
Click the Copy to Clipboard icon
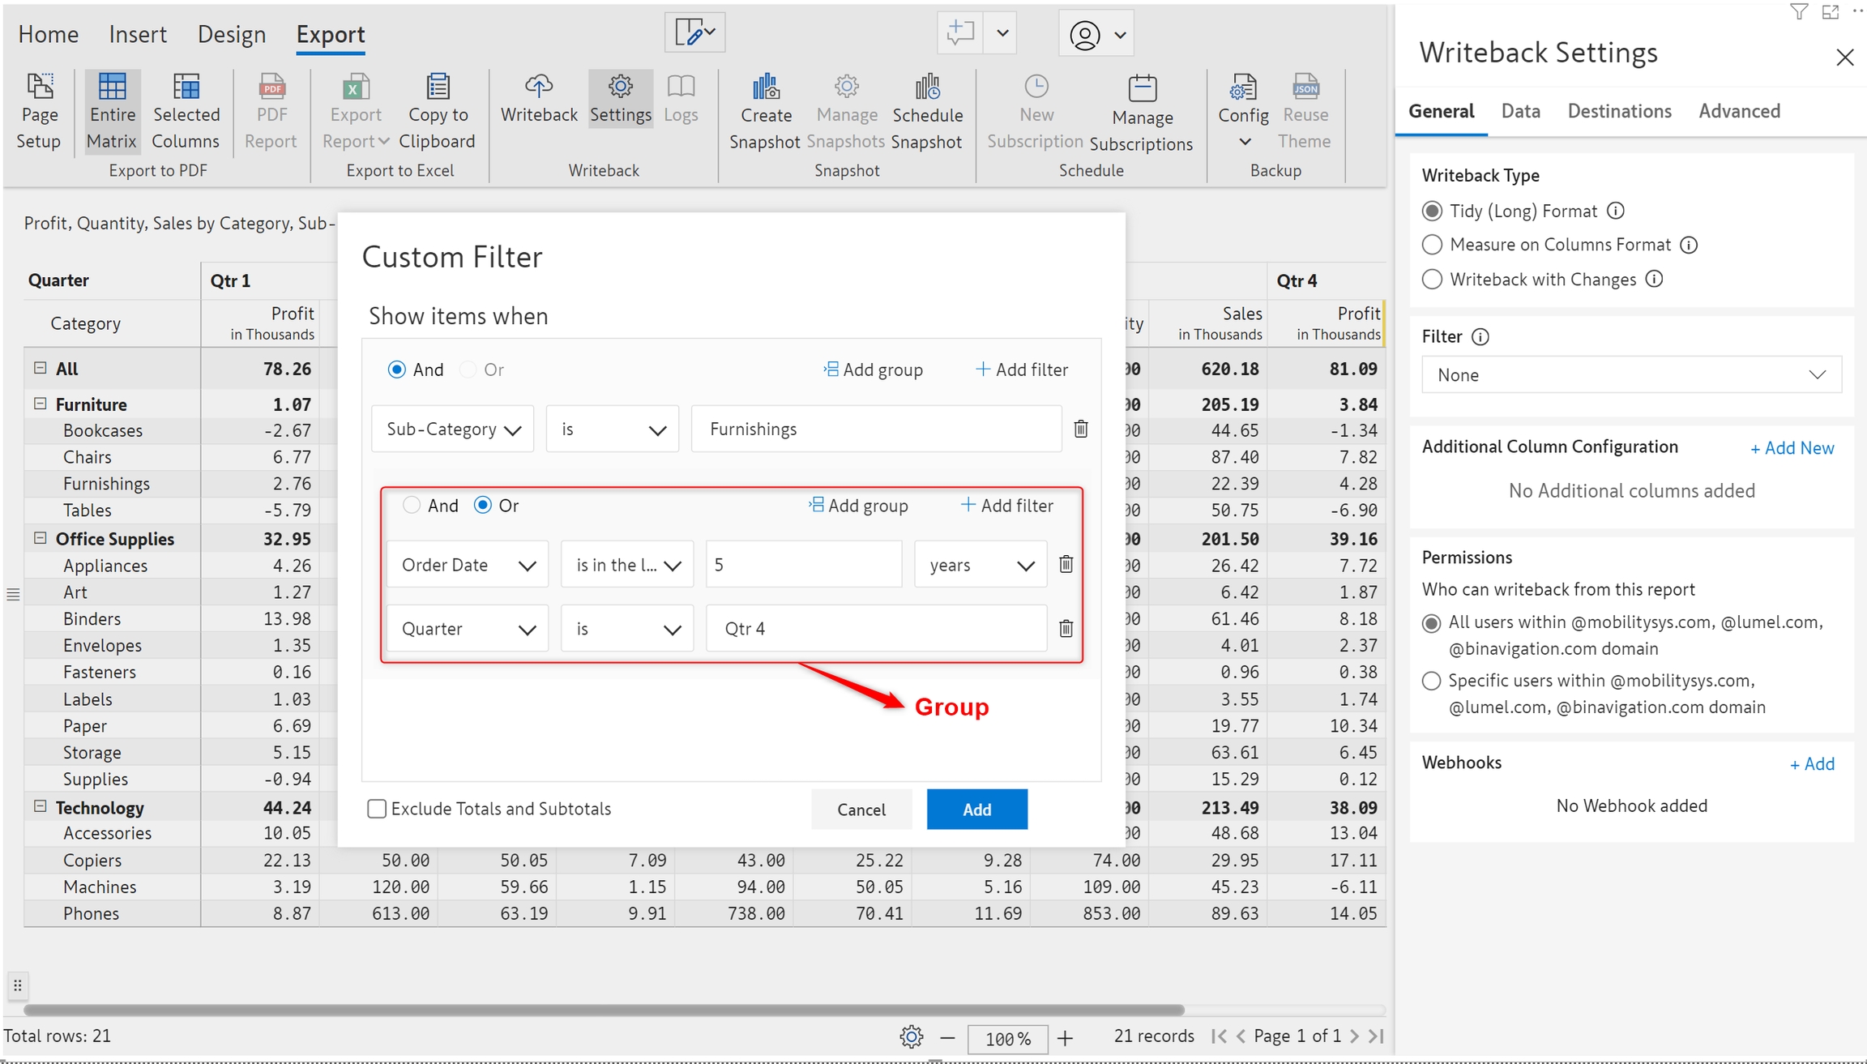438,87
